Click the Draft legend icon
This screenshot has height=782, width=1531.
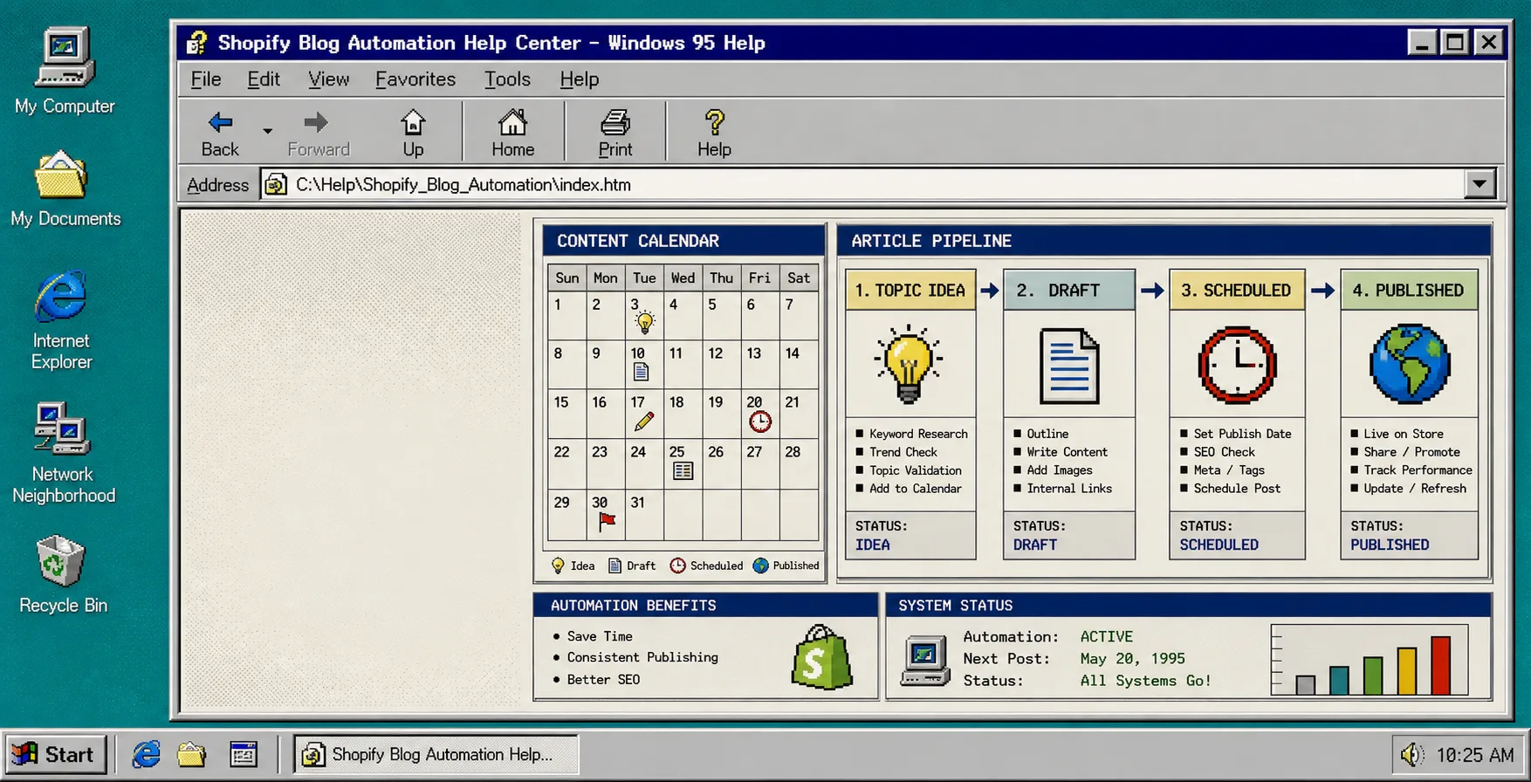614,566
